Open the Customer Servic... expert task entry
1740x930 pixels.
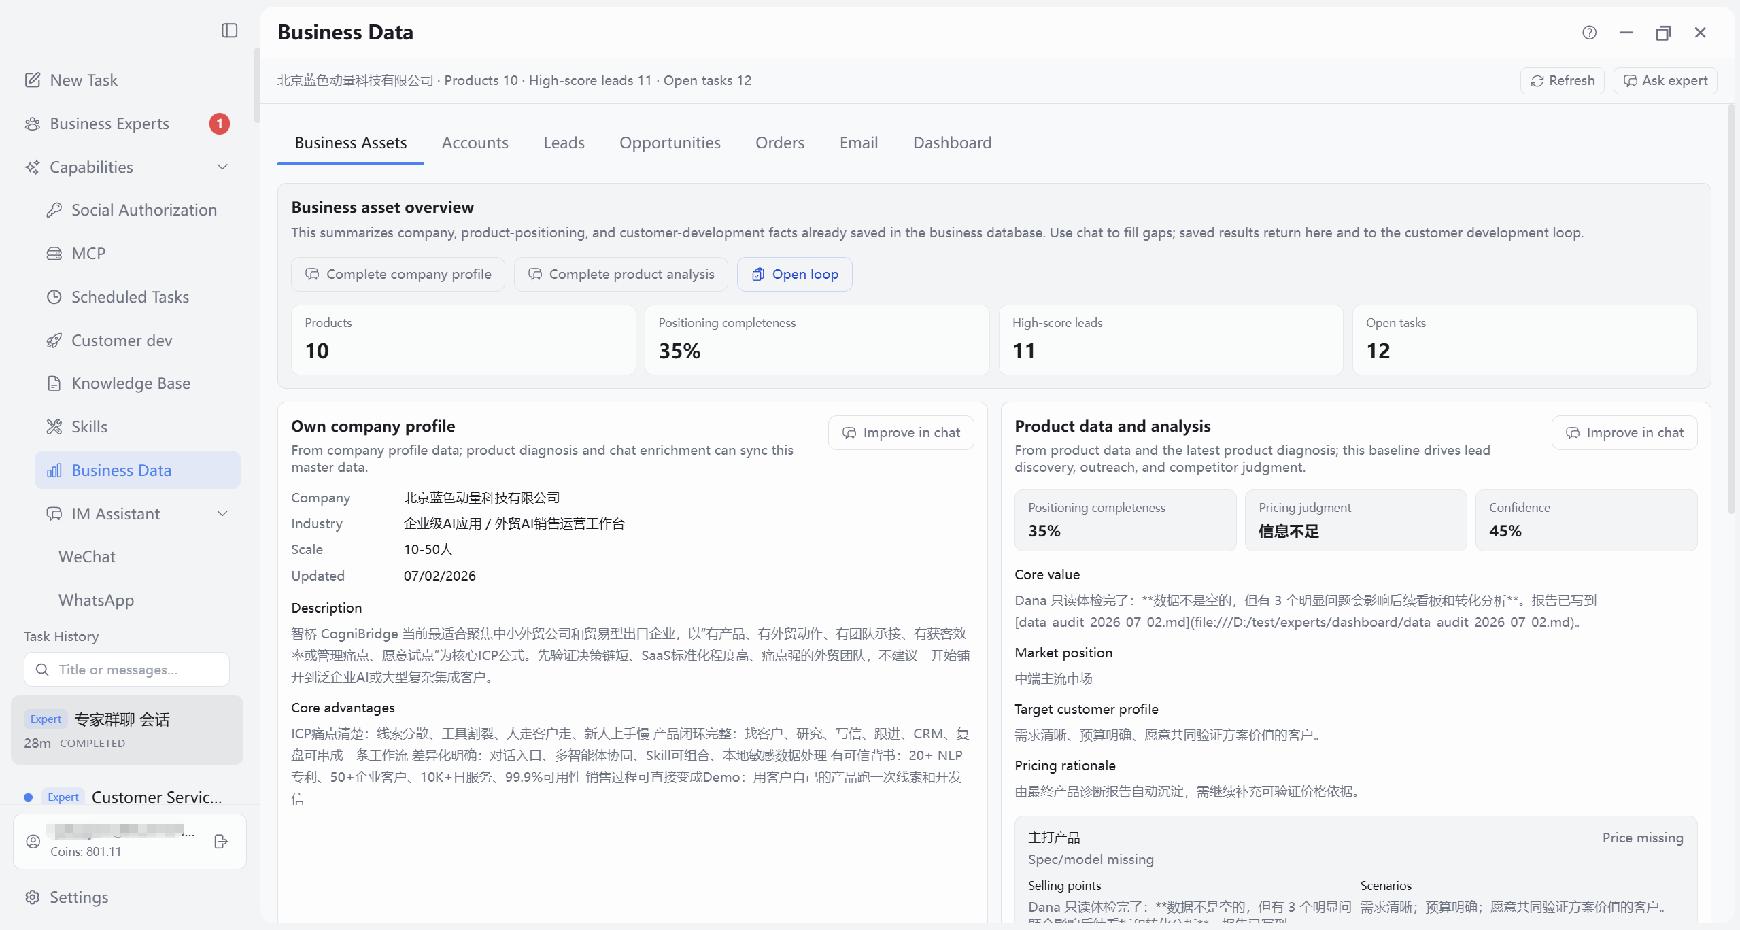click(x=127, y=797)
